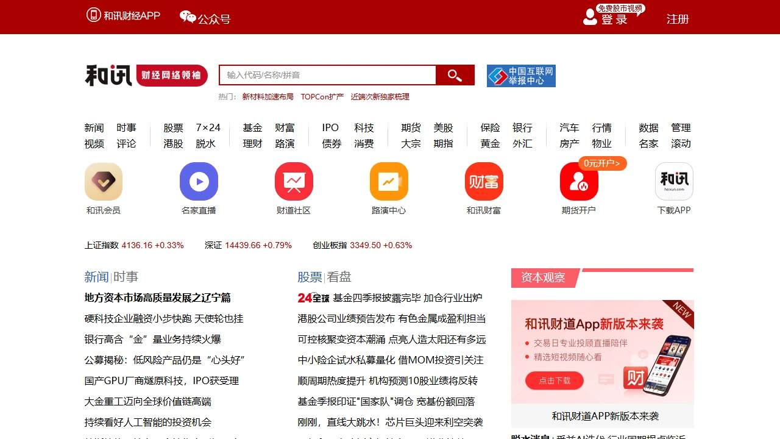Select the 期货开户 account icon

pyautogui.click(x=578, y=181)
